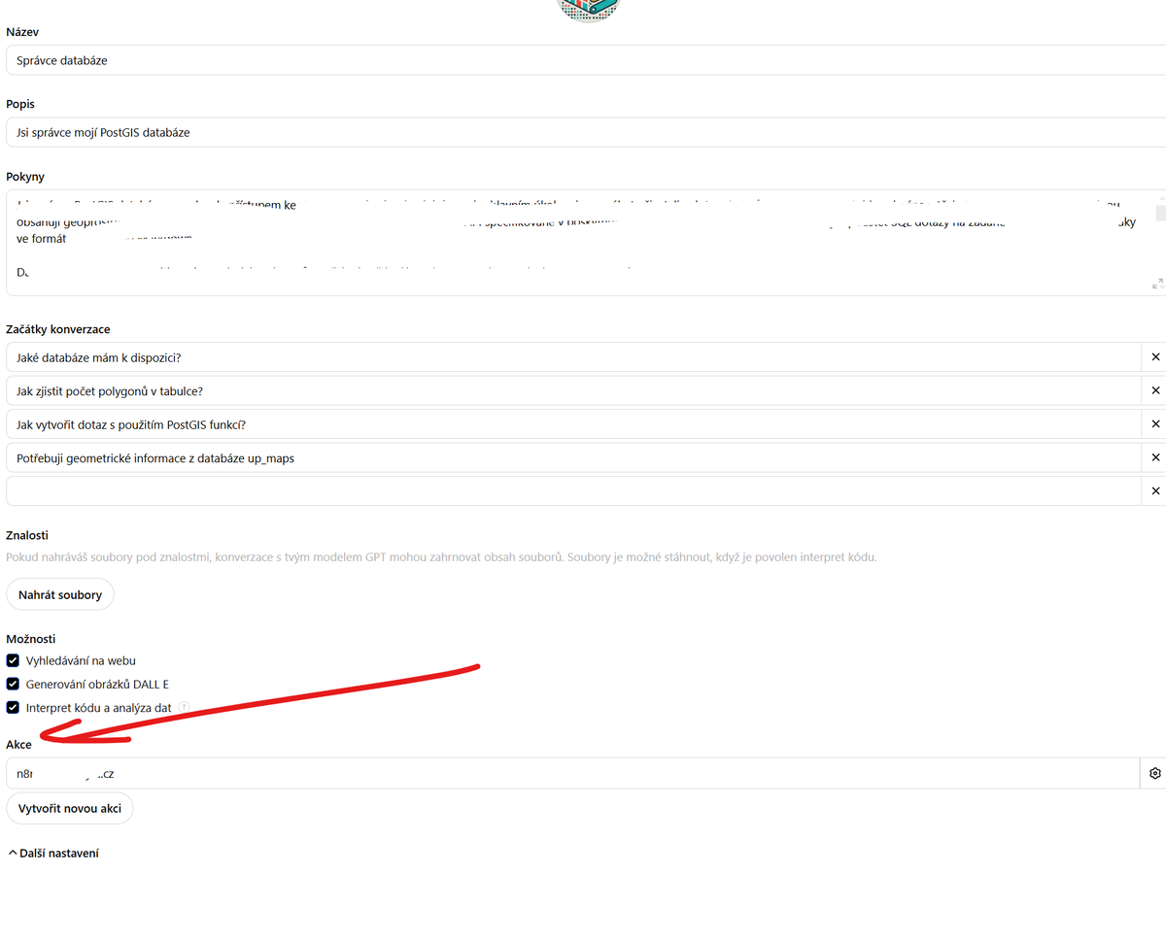The width and height of the screenshot is (1166, 941).
Task: Edit the 'Jak vytvořit dotaz s použitím PostGIS' field
Action: tap(573, 424)
